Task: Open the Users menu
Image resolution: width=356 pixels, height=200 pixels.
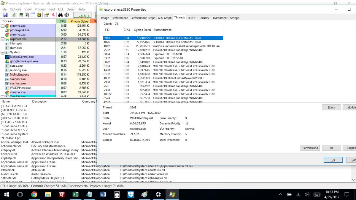Action: click(71, 9)
